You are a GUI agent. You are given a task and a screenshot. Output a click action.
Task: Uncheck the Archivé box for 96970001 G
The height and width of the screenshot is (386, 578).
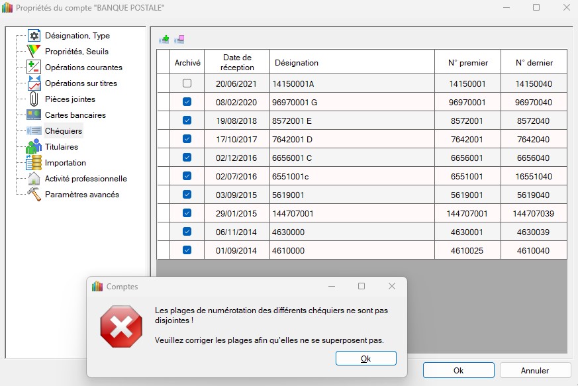coord(187,102)
